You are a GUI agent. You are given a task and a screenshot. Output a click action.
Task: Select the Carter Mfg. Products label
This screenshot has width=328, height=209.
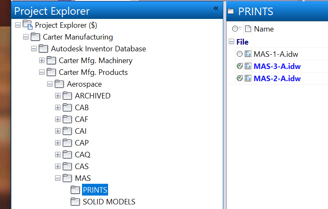93,72
